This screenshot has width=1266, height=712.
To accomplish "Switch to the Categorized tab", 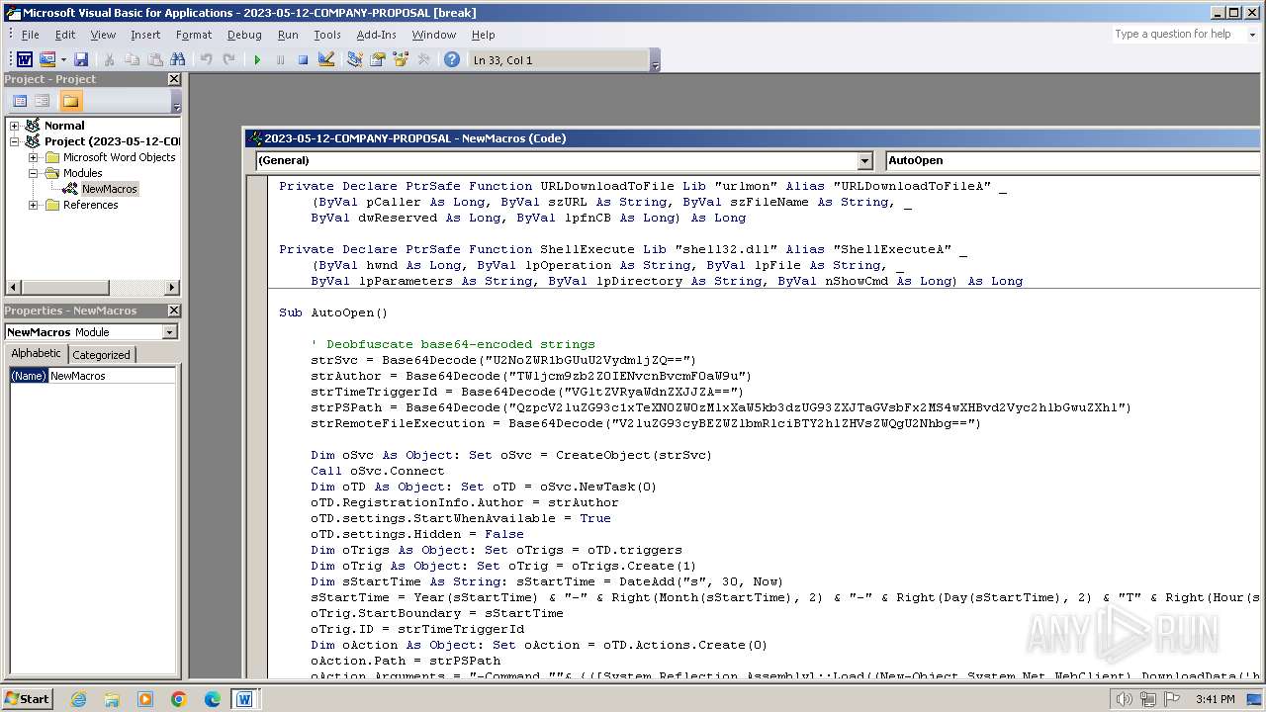I will click(101, 355).
